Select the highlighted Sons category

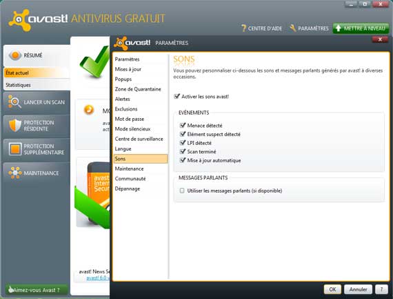pos(141,159)
